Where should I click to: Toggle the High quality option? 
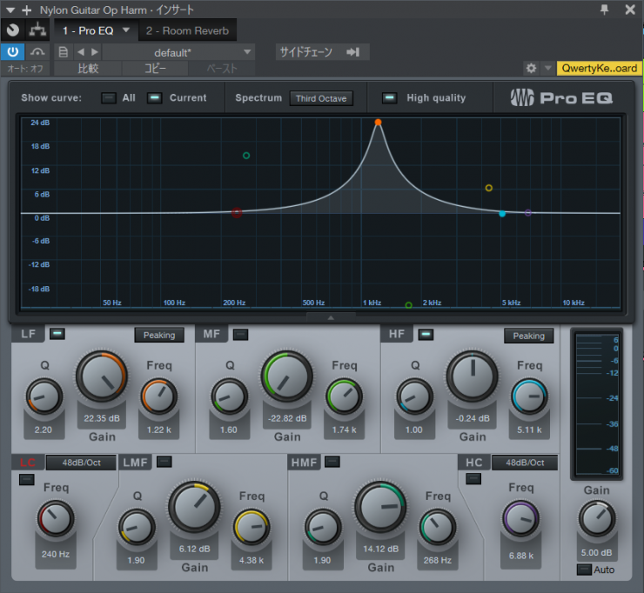389,97
